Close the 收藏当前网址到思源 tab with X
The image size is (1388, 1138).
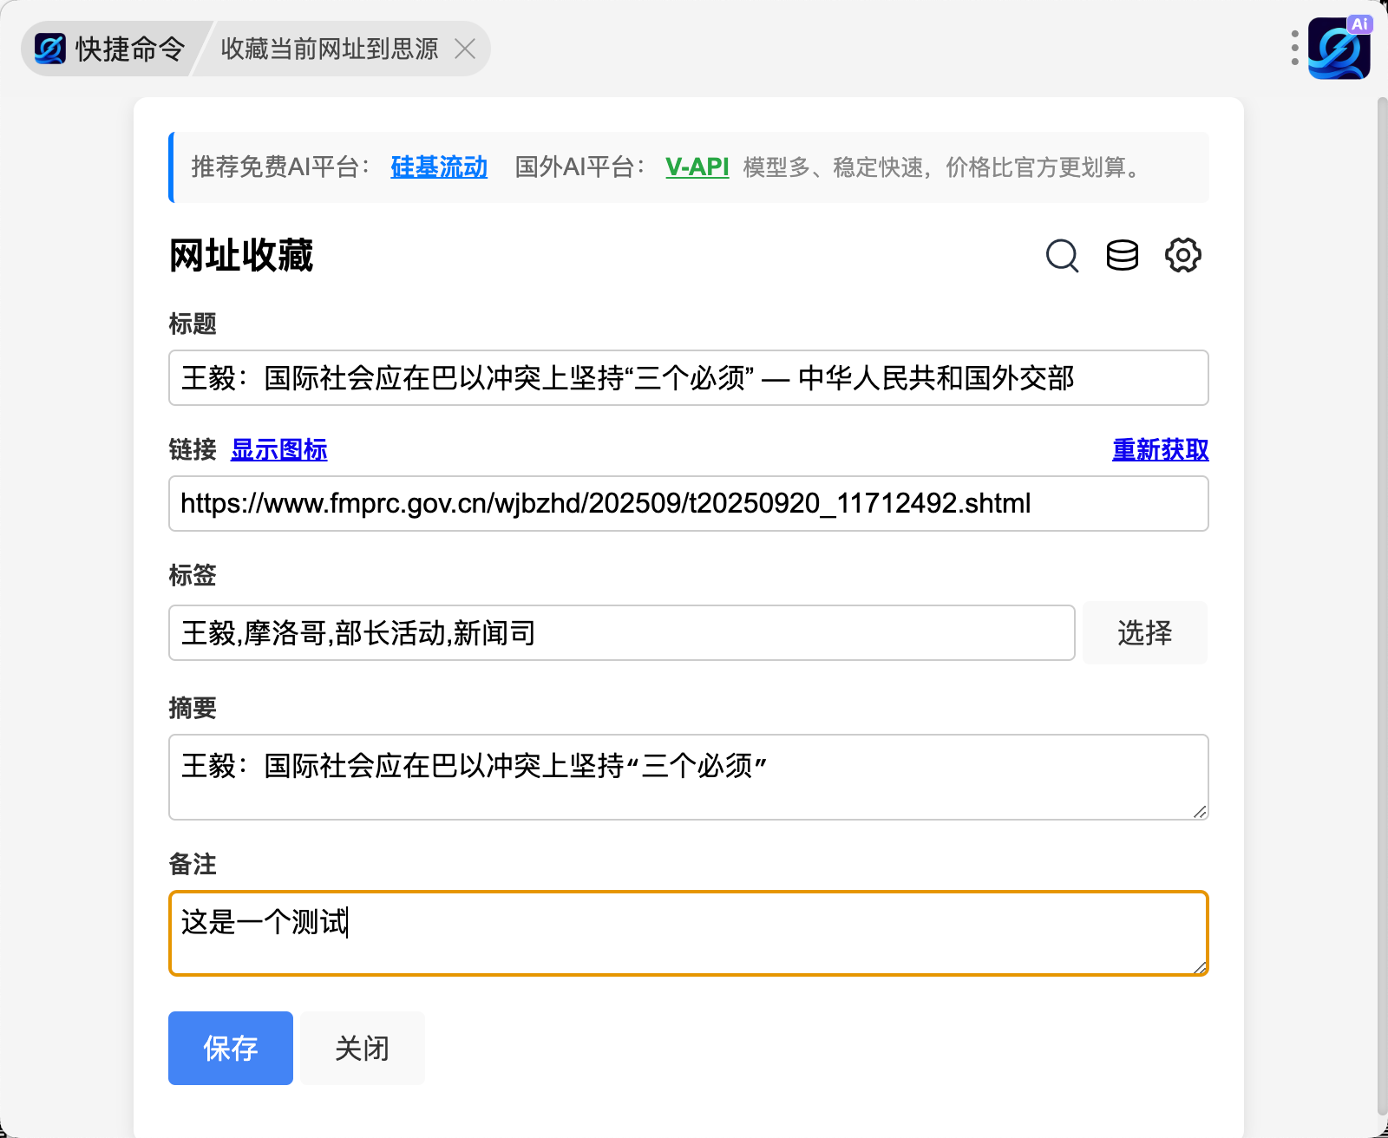click(x=465, y=49)
